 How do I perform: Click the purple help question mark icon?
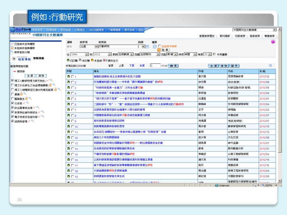pyautogui.click(x=273, y=42)
